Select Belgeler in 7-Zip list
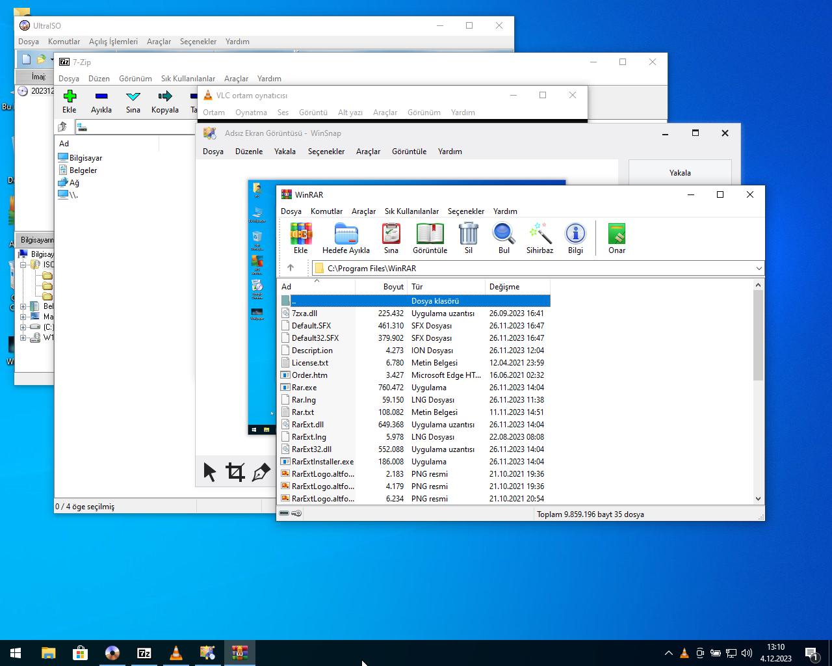Screen dimensions: 832x666 (x=77, y=170)
